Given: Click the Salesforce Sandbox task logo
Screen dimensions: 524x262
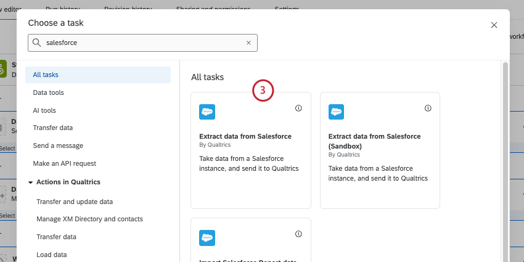Looking at the screenshot, I should coord(337,112).
